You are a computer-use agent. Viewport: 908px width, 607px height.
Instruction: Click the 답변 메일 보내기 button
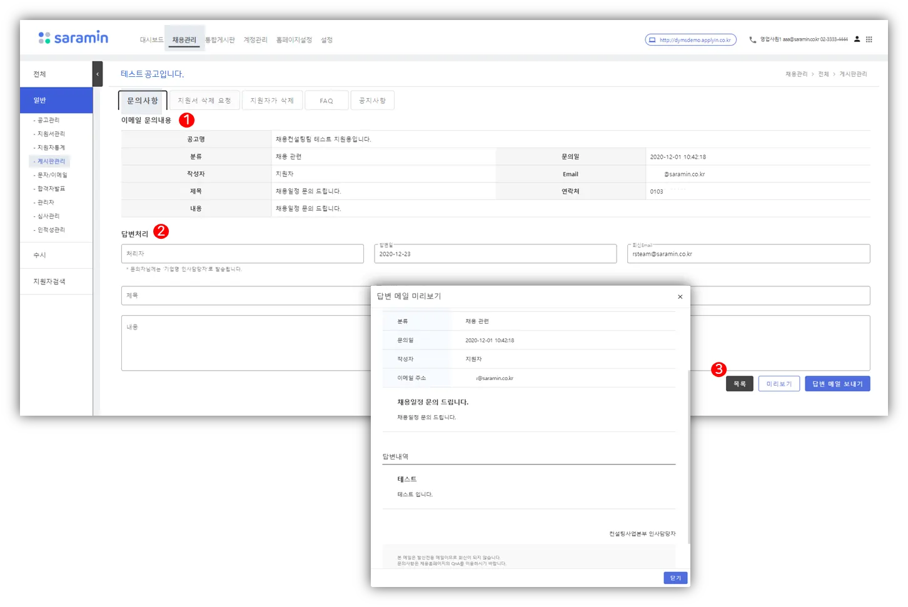pyautogui.click(x=837, y=384)
